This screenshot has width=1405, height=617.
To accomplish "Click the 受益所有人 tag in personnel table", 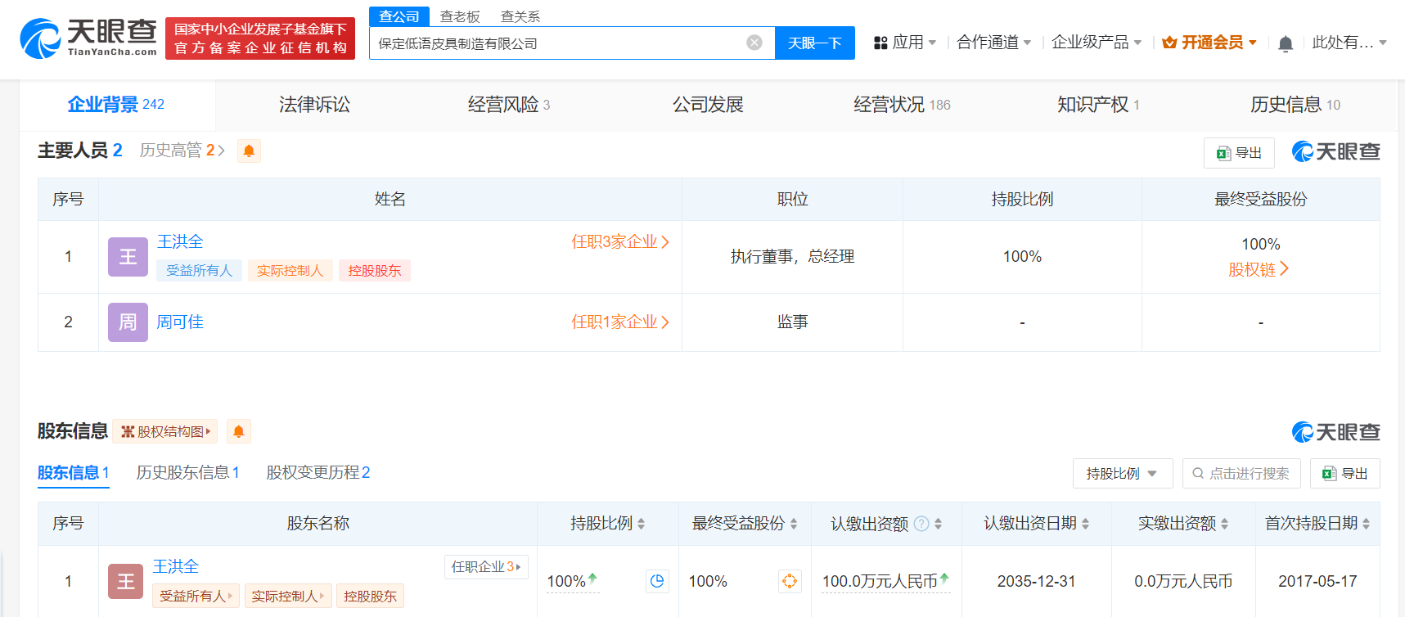I will 199,271.
